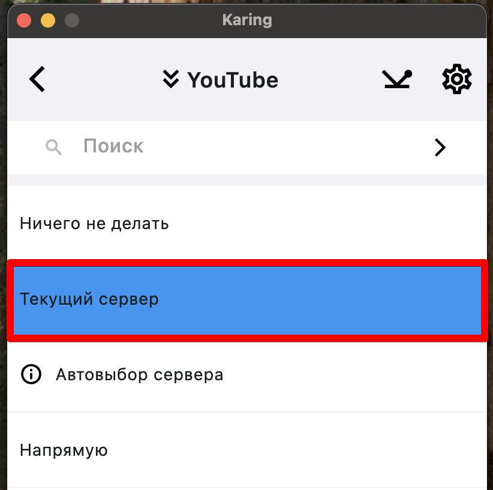Open the right chevron in search row
The height and width of the screenshot is (490, 493).
point(440,147)
